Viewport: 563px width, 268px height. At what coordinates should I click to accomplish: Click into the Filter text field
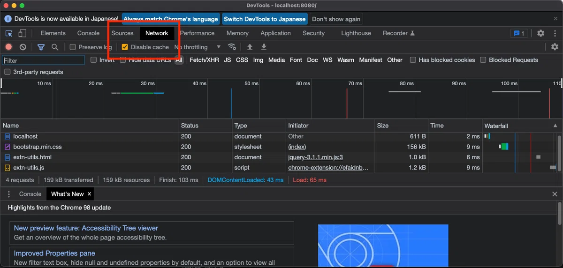[43, 60]
